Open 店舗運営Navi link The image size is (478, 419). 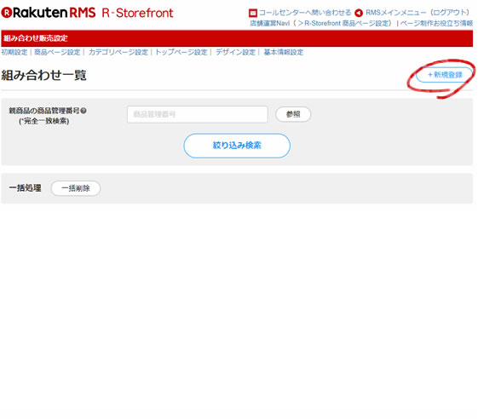(x=269, y=24)
